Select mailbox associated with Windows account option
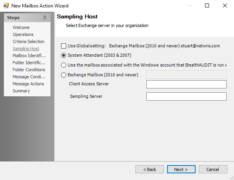Screen dimensions: 234x180 (x=63, y=65)
